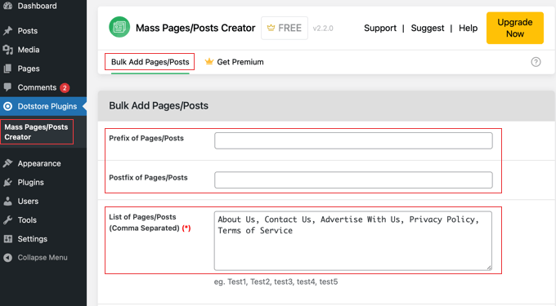
Task: Open the Support link
Action: [380, 28]
